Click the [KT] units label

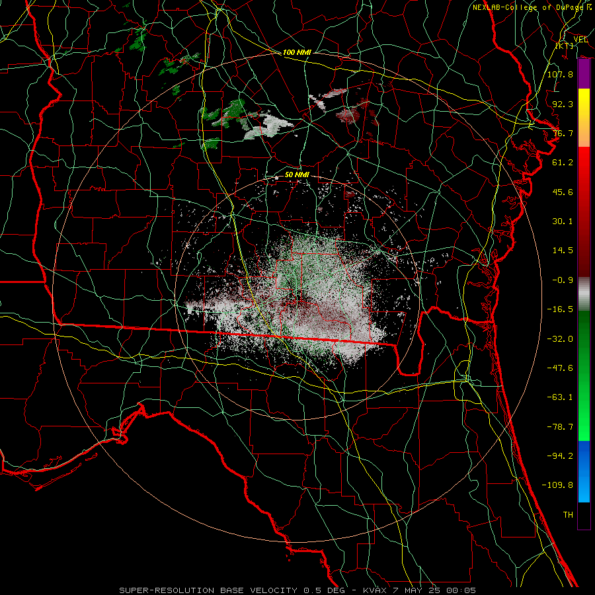click(565, 46)
